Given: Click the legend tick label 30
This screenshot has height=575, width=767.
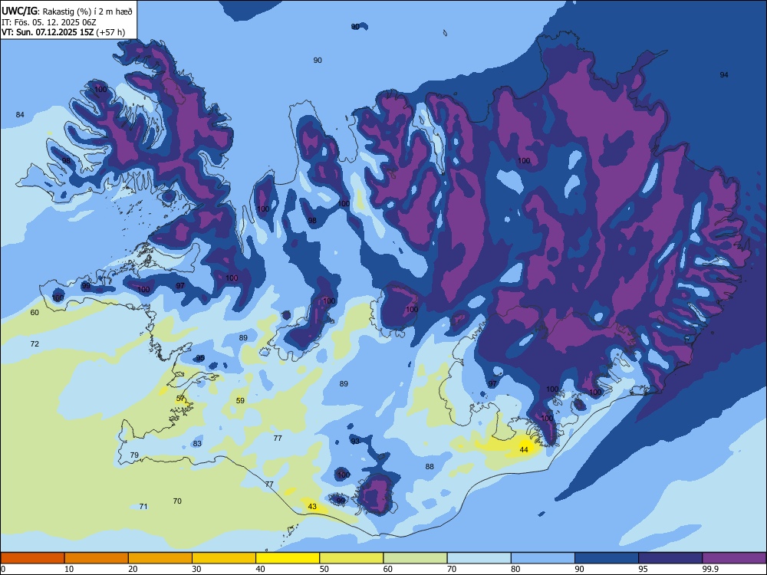Looking at the screenshot, I should tap(196, 569).
